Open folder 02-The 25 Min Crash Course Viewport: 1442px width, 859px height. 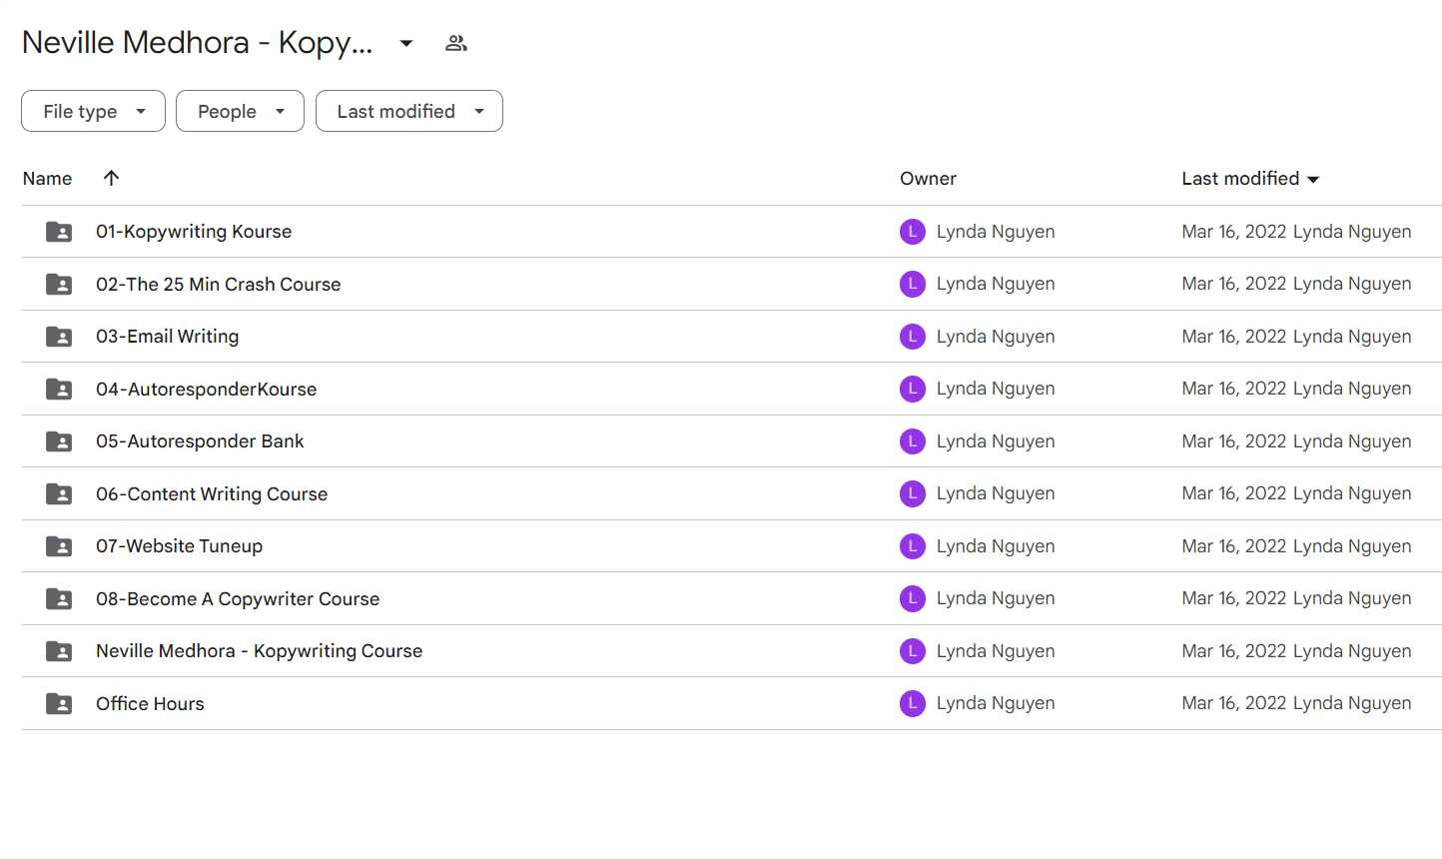point(218,285)
